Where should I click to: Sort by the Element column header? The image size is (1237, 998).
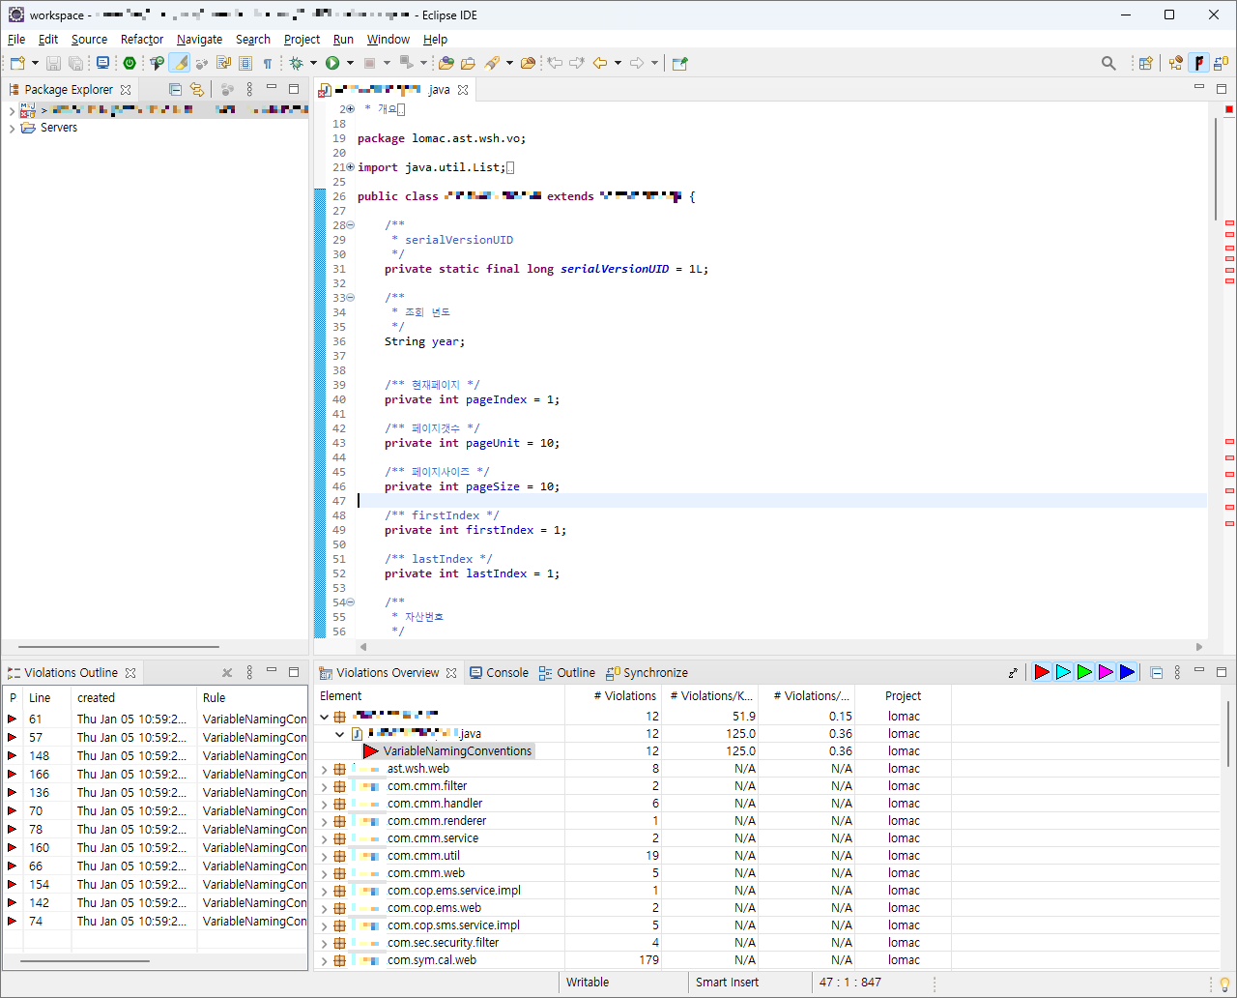click(440, 695)
